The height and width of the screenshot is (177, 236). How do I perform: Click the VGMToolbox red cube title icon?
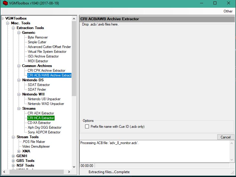[5, 3]
